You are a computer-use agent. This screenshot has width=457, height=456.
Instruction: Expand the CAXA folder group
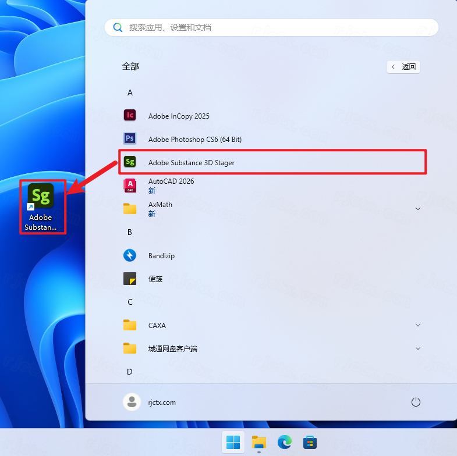click(417, 325)
